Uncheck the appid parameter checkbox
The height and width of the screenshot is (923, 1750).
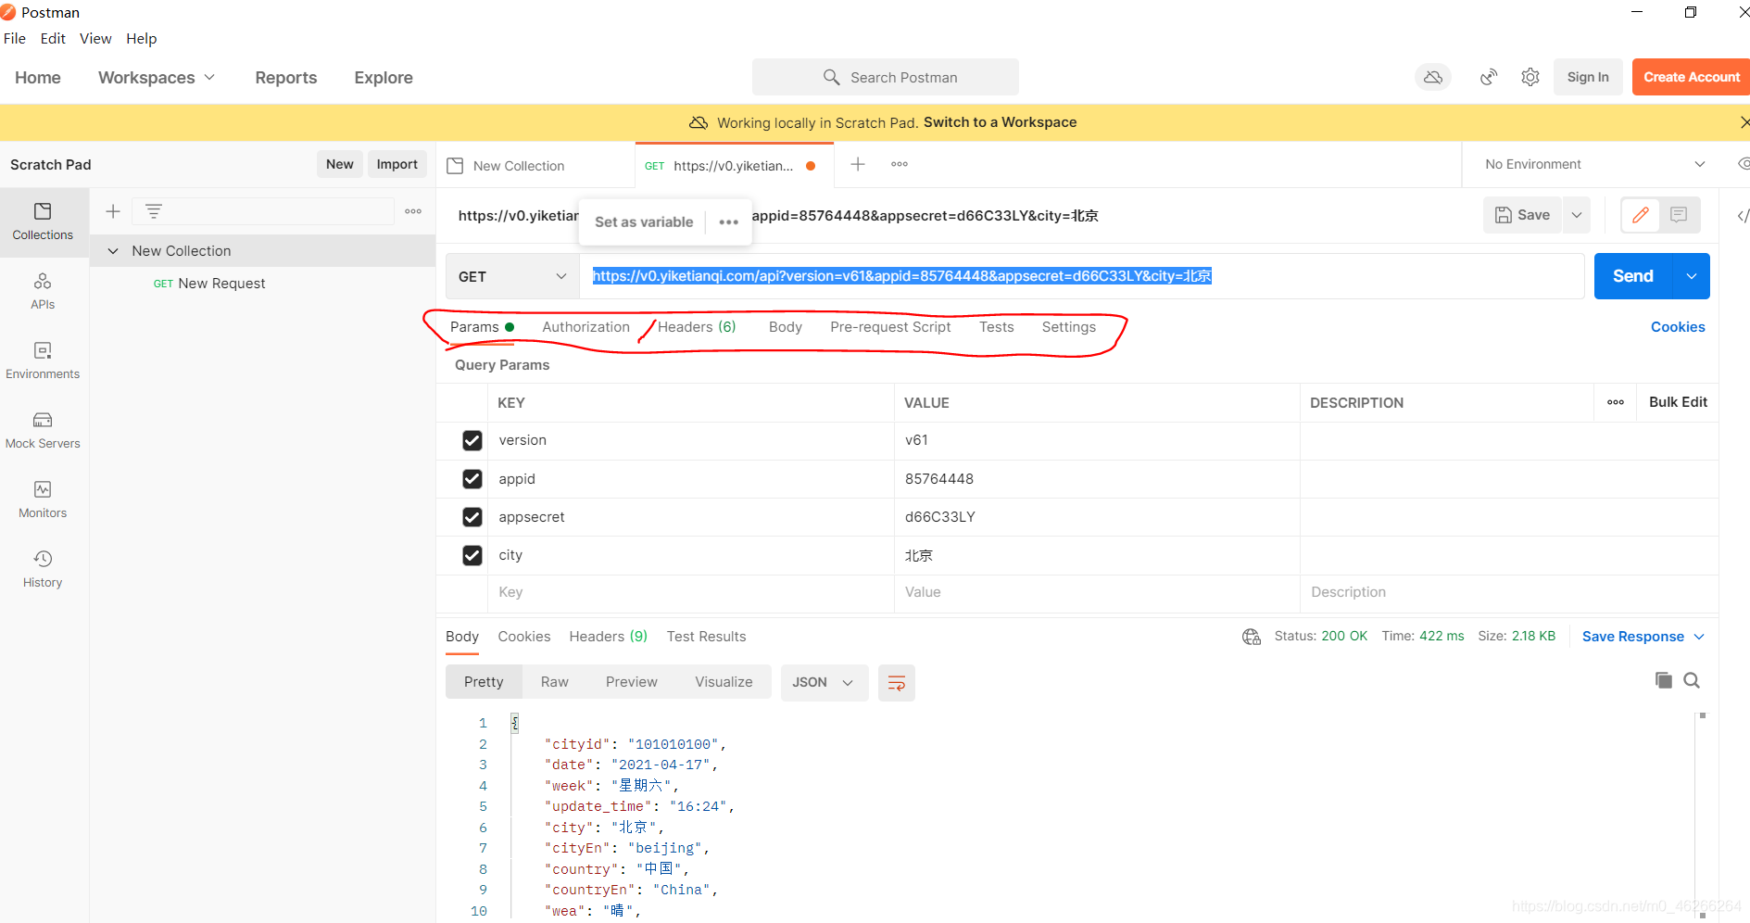click(472, 479)
